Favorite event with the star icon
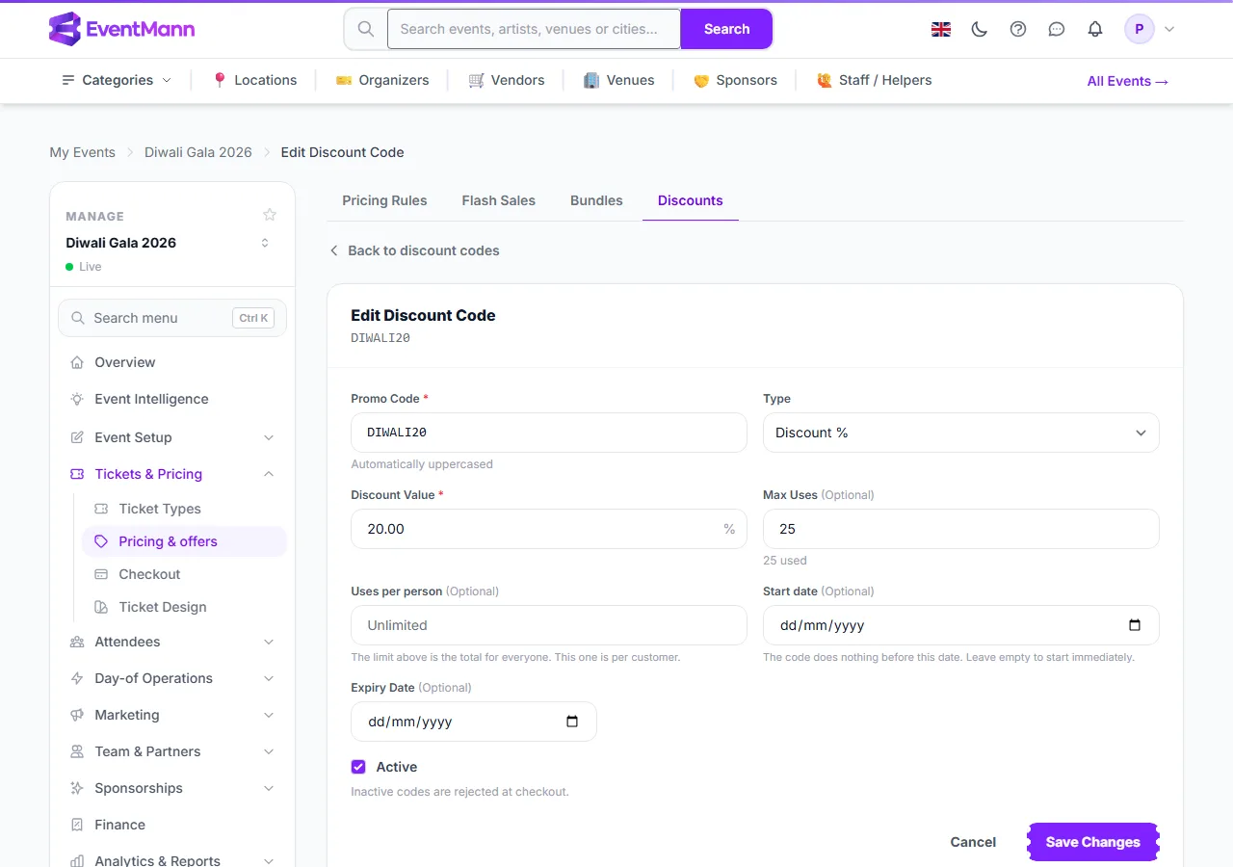 [x=270, y=214]
